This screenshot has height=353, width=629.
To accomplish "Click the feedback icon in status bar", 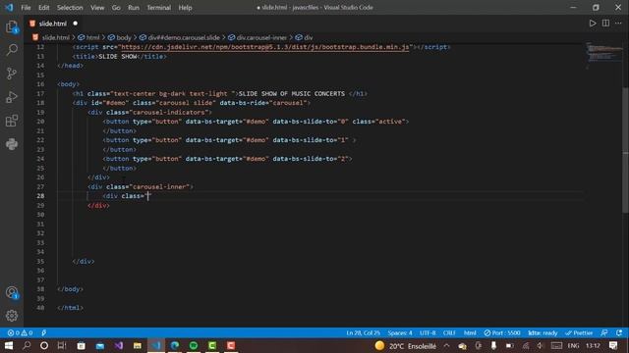I will point(604,333).
